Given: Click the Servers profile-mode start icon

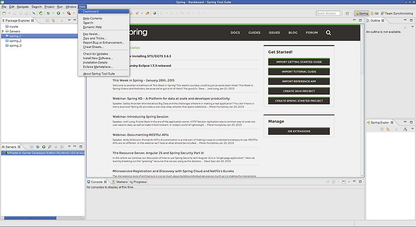Looking at the screenshot, I should (x=50, y=147).
